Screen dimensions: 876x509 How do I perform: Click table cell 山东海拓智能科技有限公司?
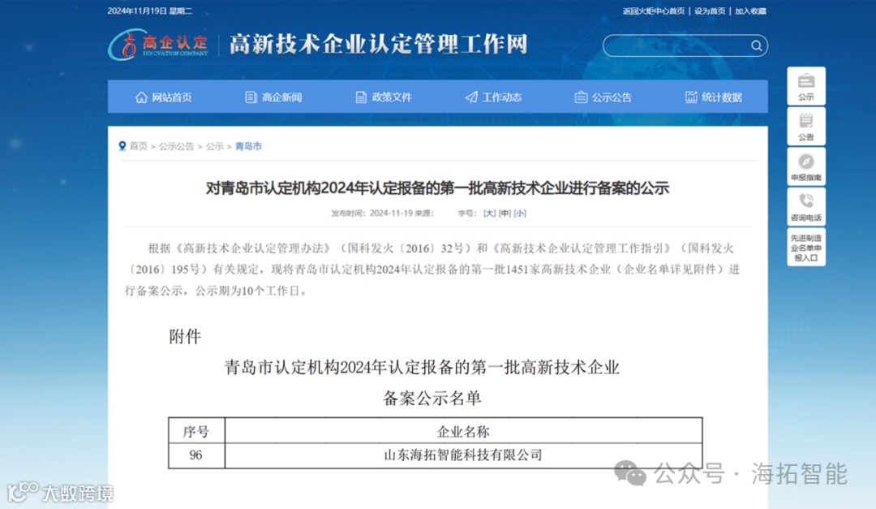(463, 455)
